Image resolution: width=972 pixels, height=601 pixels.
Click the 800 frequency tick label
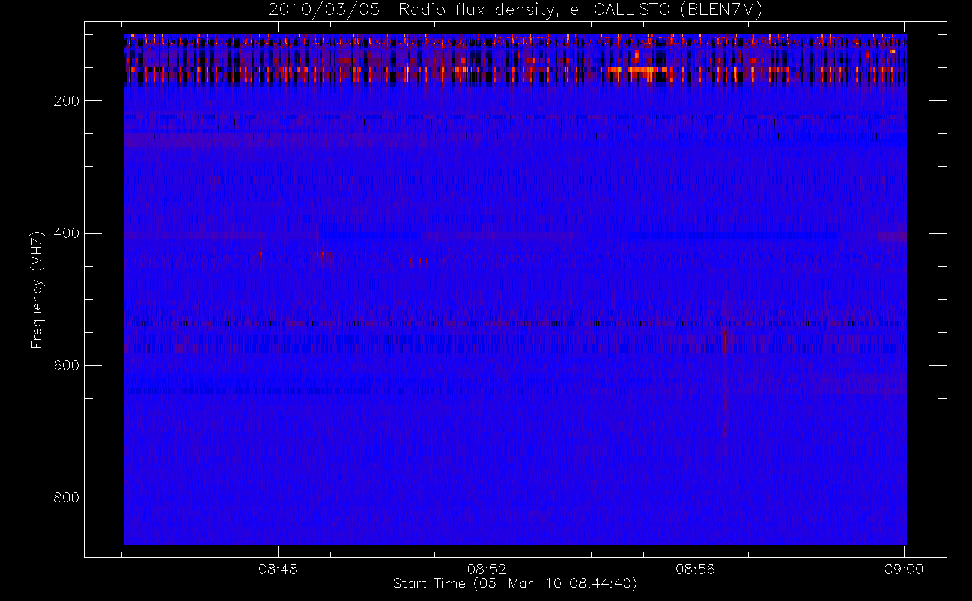[x=67, y=498]
